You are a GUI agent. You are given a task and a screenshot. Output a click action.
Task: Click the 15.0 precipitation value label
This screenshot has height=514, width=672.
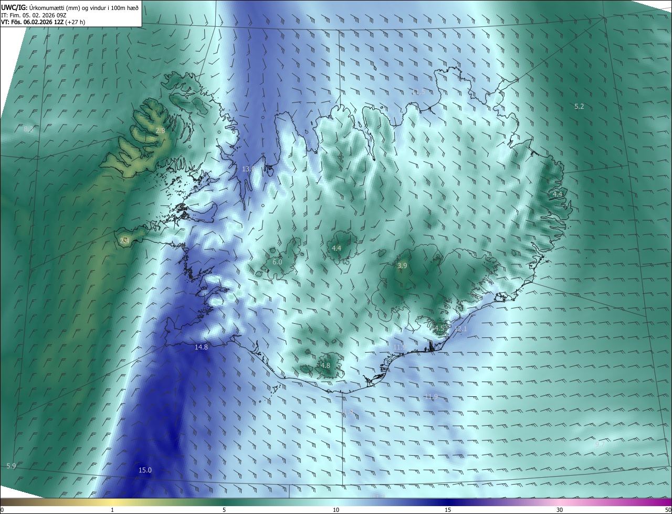click(x=145, y=470)
